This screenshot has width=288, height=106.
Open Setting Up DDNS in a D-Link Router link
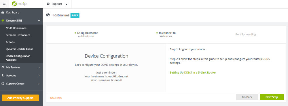[x=193, y=72]
